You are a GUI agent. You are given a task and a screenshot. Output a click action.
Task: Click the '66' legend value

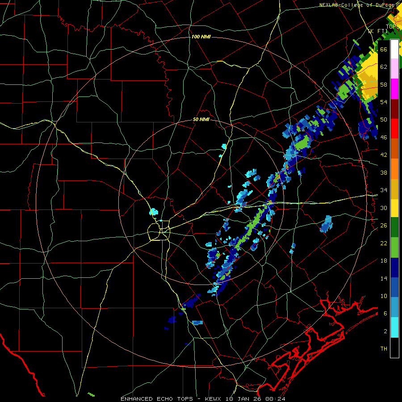pyautogui.click(x=384, y=49)
